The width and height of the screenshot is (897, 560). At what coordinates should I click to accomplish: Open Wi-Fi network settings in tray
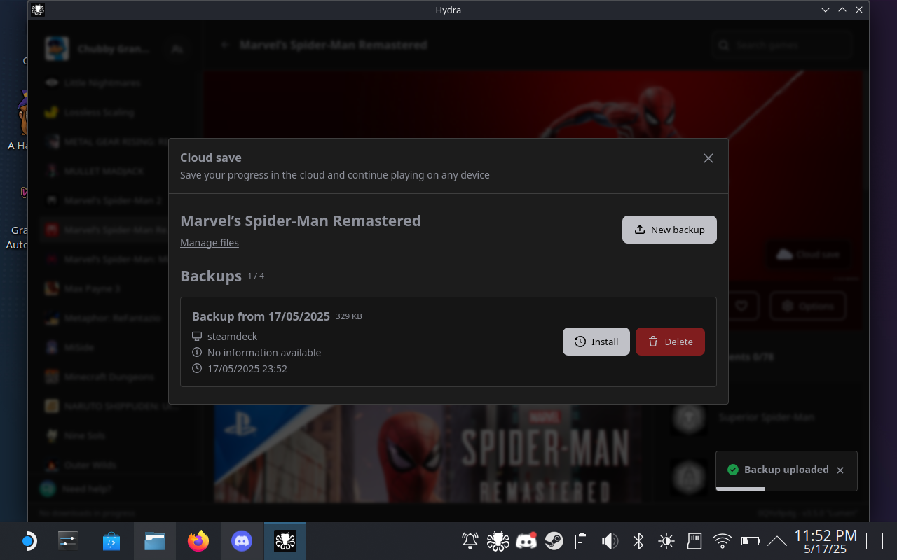coord(722,541)
